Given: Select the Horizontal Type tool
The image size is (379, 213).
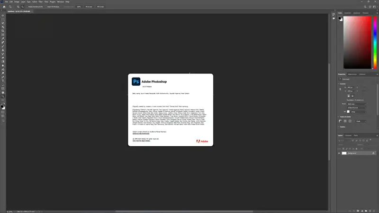Looking at the screenshot, I should point(3,81).
